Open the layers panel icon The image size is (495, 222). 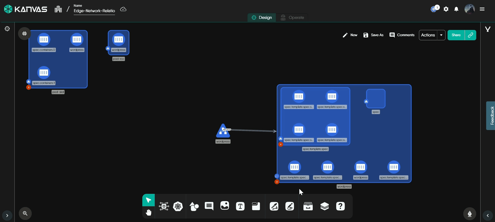tap(324, 206)
